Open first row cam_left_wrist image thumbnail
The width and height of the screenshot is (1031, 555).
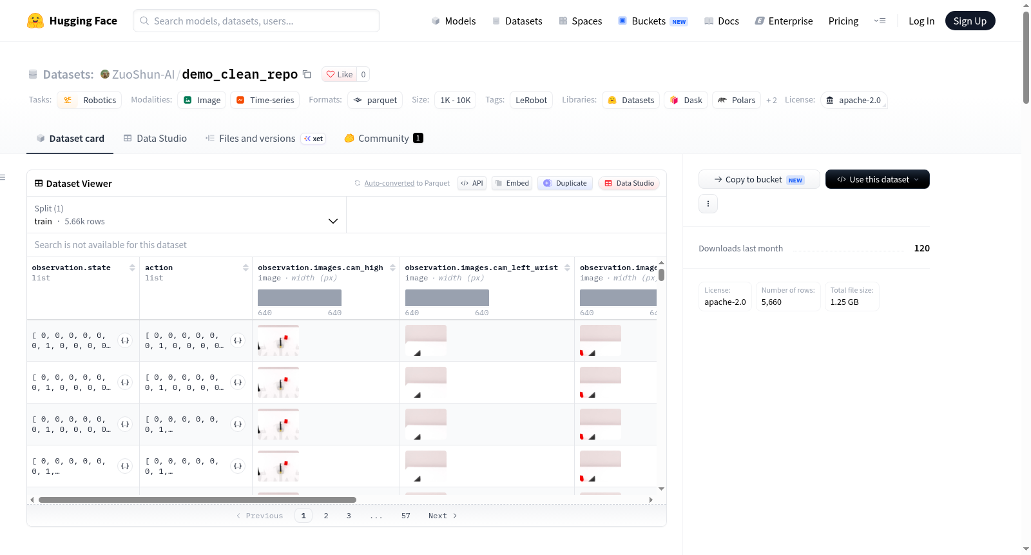(x=426, y=340)
